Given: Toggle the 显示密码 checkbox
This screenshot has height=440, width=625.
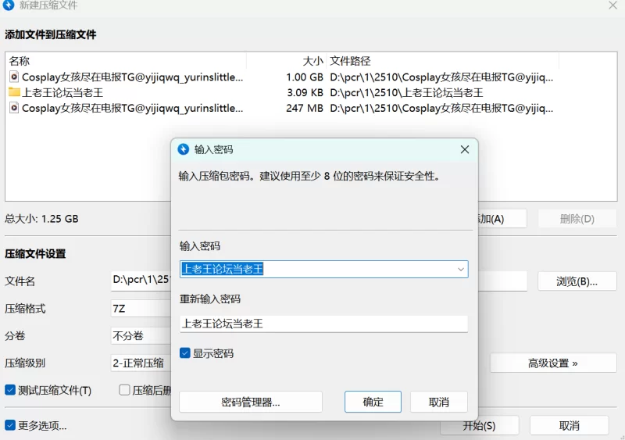Looking at the screenshot, I should 185,353.
